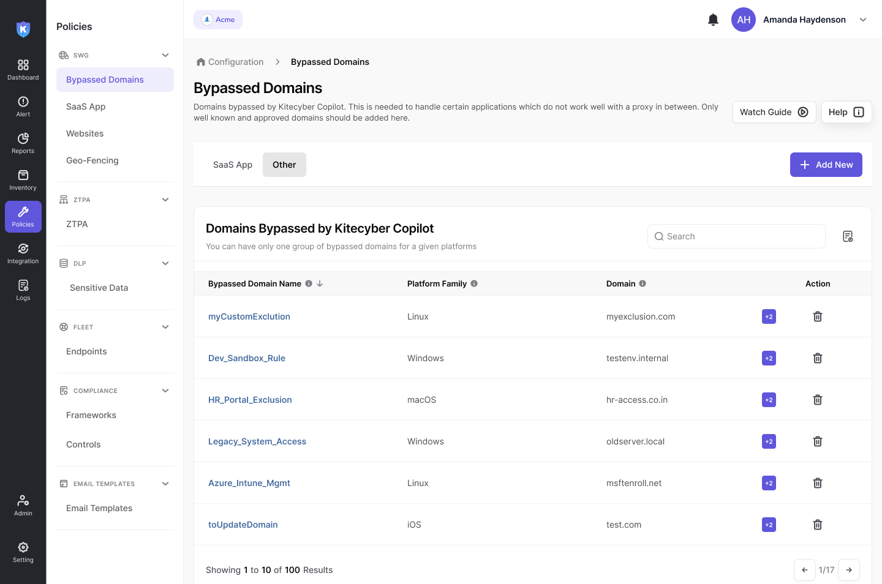
Task: Select the Other tab
Action: click(x=284, y=165)
